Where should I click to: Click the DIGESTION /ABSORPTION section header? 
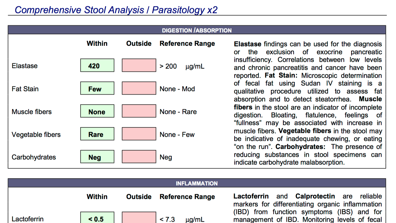[x=197, y=30]
